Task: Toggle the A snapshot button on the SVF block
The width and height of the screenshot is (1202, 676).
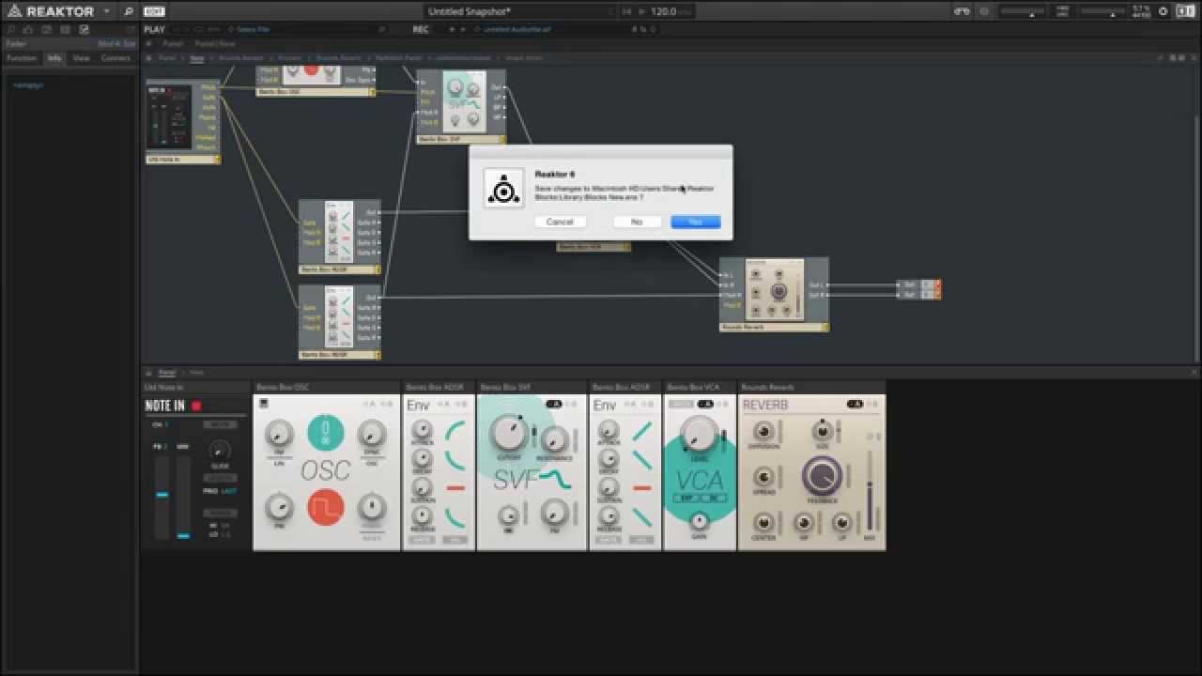Action: [x=554, y=404]
